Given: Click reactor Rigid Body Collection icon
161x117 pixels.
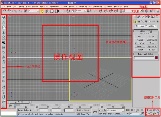Looking at the screenshot, I should [x=4, y=18].
